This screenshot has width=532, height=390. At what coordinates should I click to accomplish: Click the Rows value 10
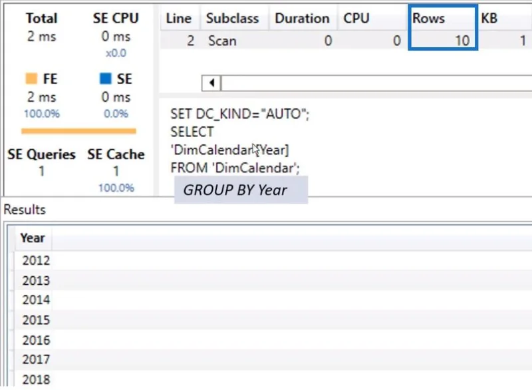point(462,41)
